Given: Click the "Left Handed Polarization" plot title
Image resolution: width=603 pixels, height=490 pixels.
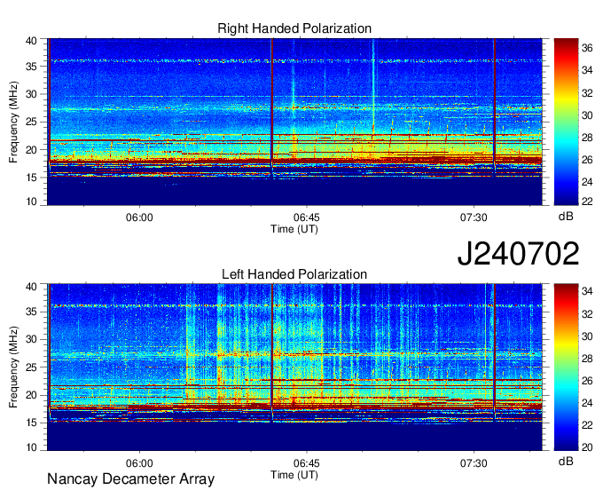Looking at the screenshot, I should point(294,274).
